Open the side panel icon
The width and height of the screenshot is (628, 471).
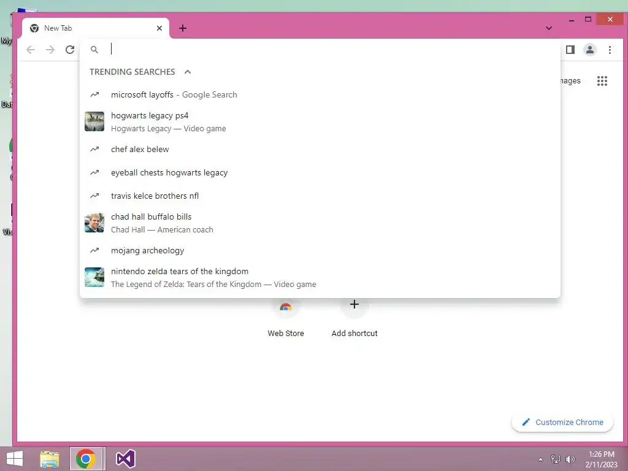pos(570,50)
